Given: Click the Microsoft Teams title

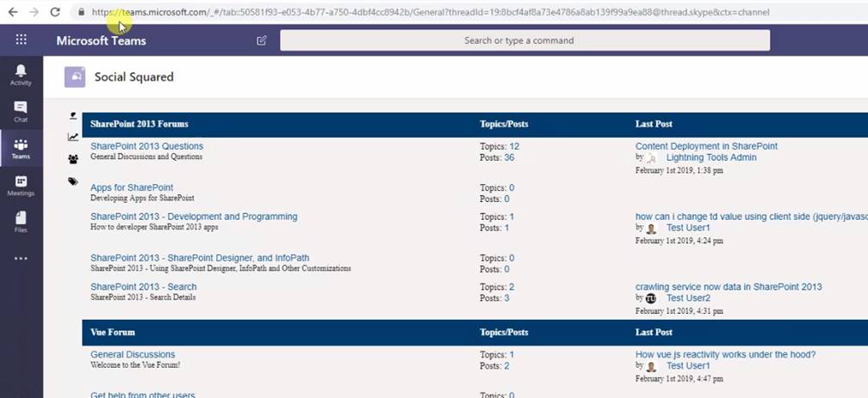Looking at the screenshot, I should 102,40.
